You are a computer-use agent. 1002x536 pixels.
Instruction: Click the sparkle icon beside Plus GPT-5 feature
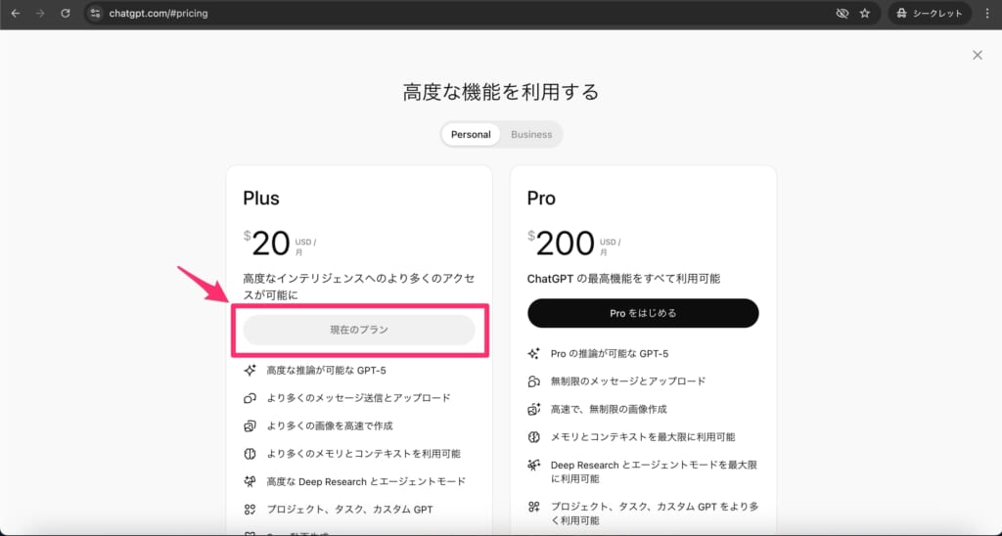[250, 371]
